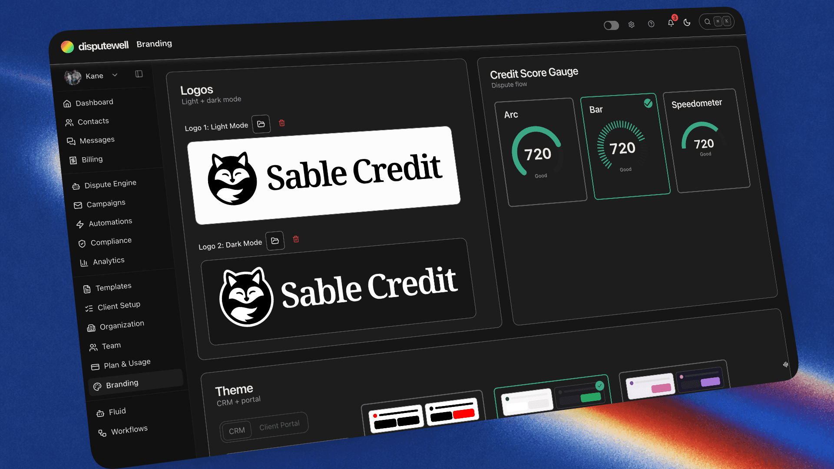The height and width of the screenshot is (469, 834).
Task: Collapse the sidebar panel icon
Action: pyautogui.click(x=139, y=74)
